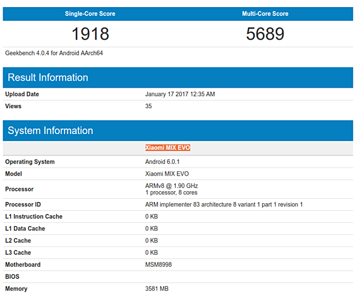This screenshot has height=297, width=356.
Task: Click the MSM8998 motherboard value
Action: 159,265
